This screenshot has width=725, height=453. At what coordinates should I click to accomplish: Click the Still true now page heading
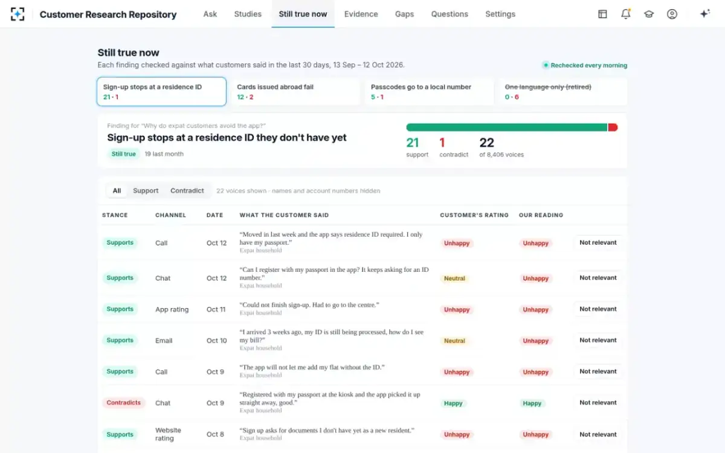tap(129, 53)
